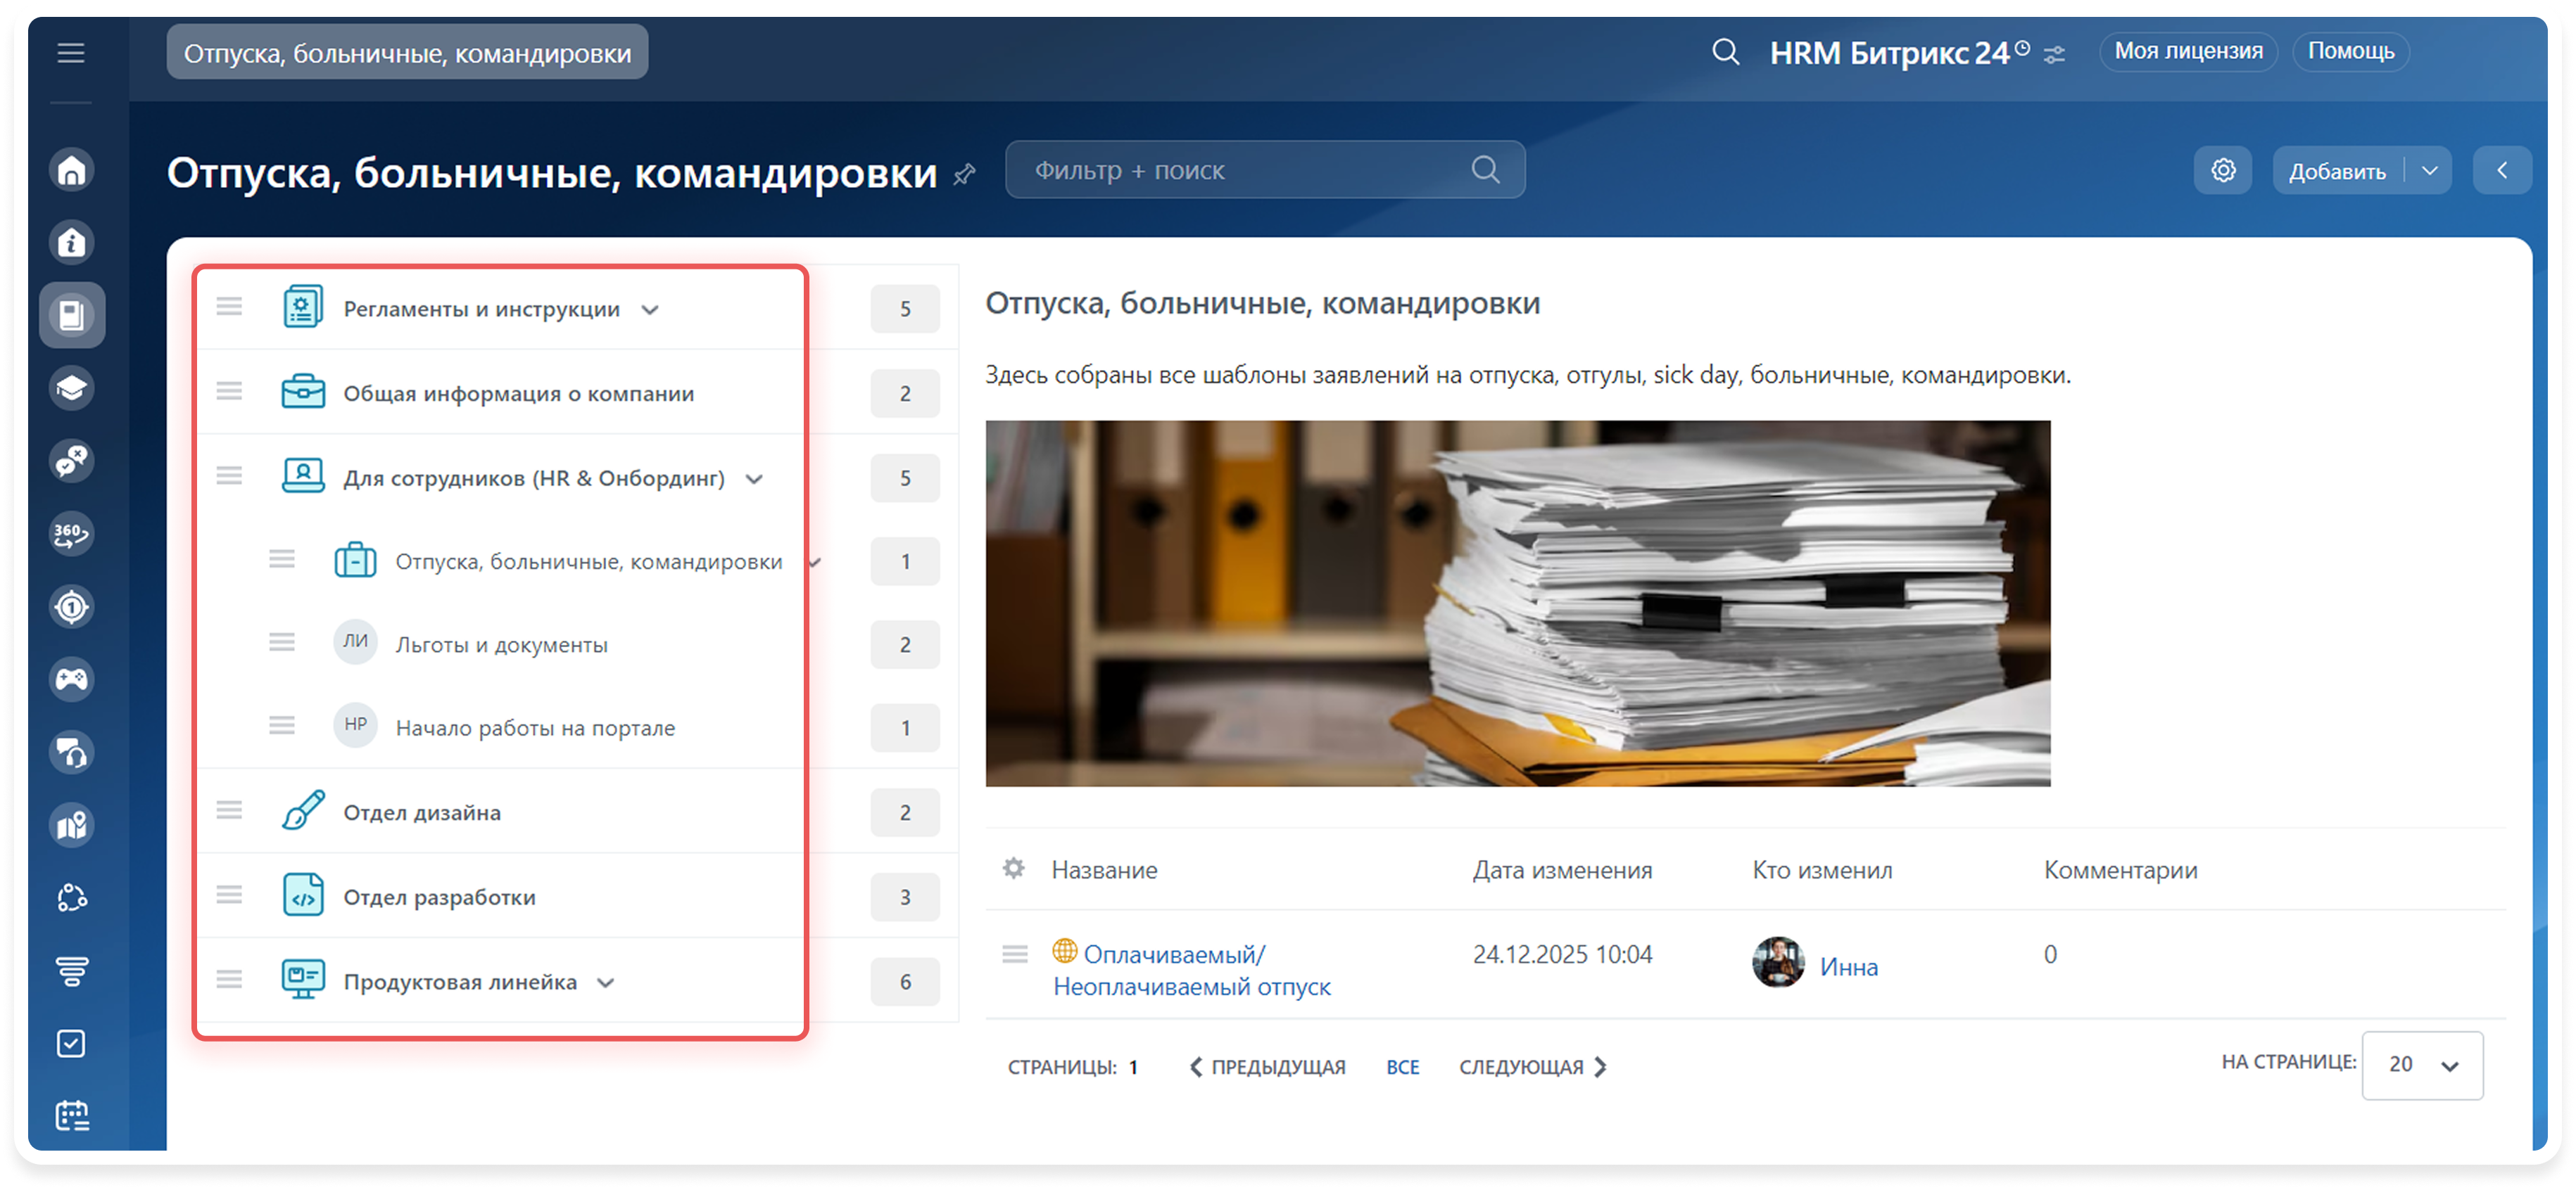This screenshot has height=1190, width=2576.
Task: Click the search magnifier in top bar
Action: point(1725,52)
